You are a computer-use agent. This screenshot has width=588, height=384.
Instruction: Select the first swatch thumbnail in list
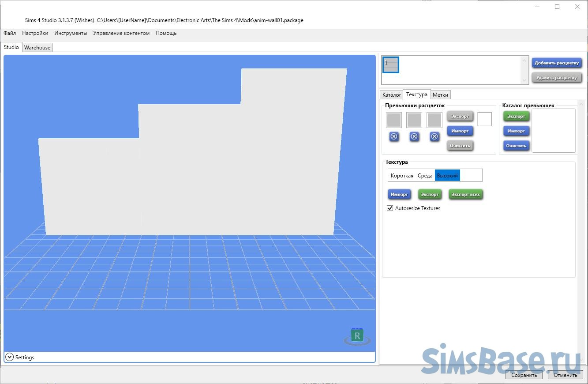click(x=391, y=65)
